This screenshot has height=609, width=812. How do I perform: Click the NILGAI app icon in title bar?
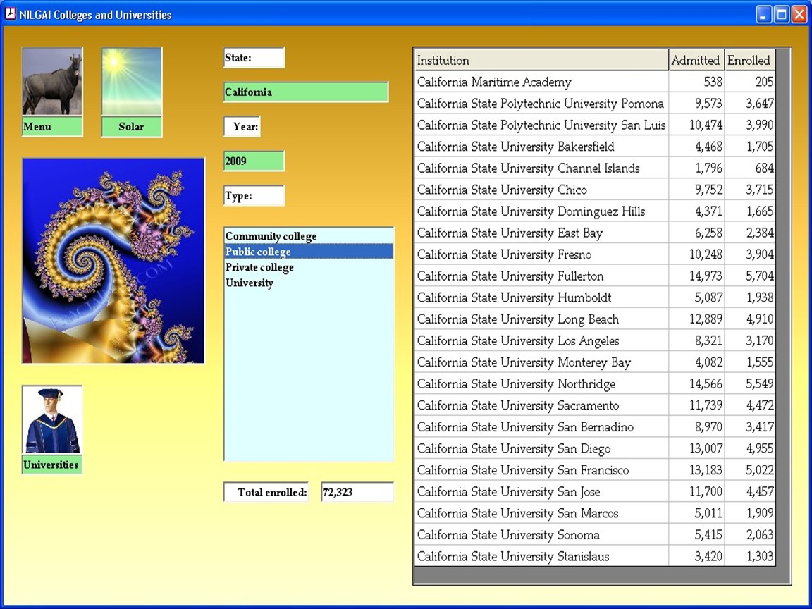pos(11,14)
